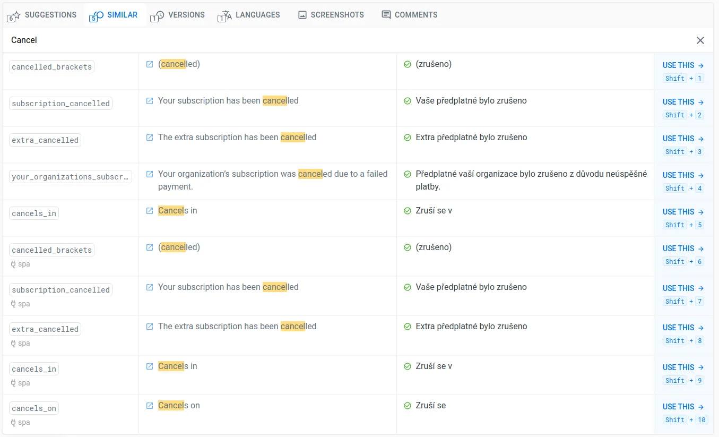
Task: Open the Languages tab
Action: click(249, 15)
